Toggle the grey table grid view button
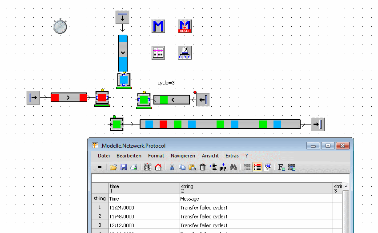Image resolution: width=378 pixels, height=233 pixels. pos(247,167)
